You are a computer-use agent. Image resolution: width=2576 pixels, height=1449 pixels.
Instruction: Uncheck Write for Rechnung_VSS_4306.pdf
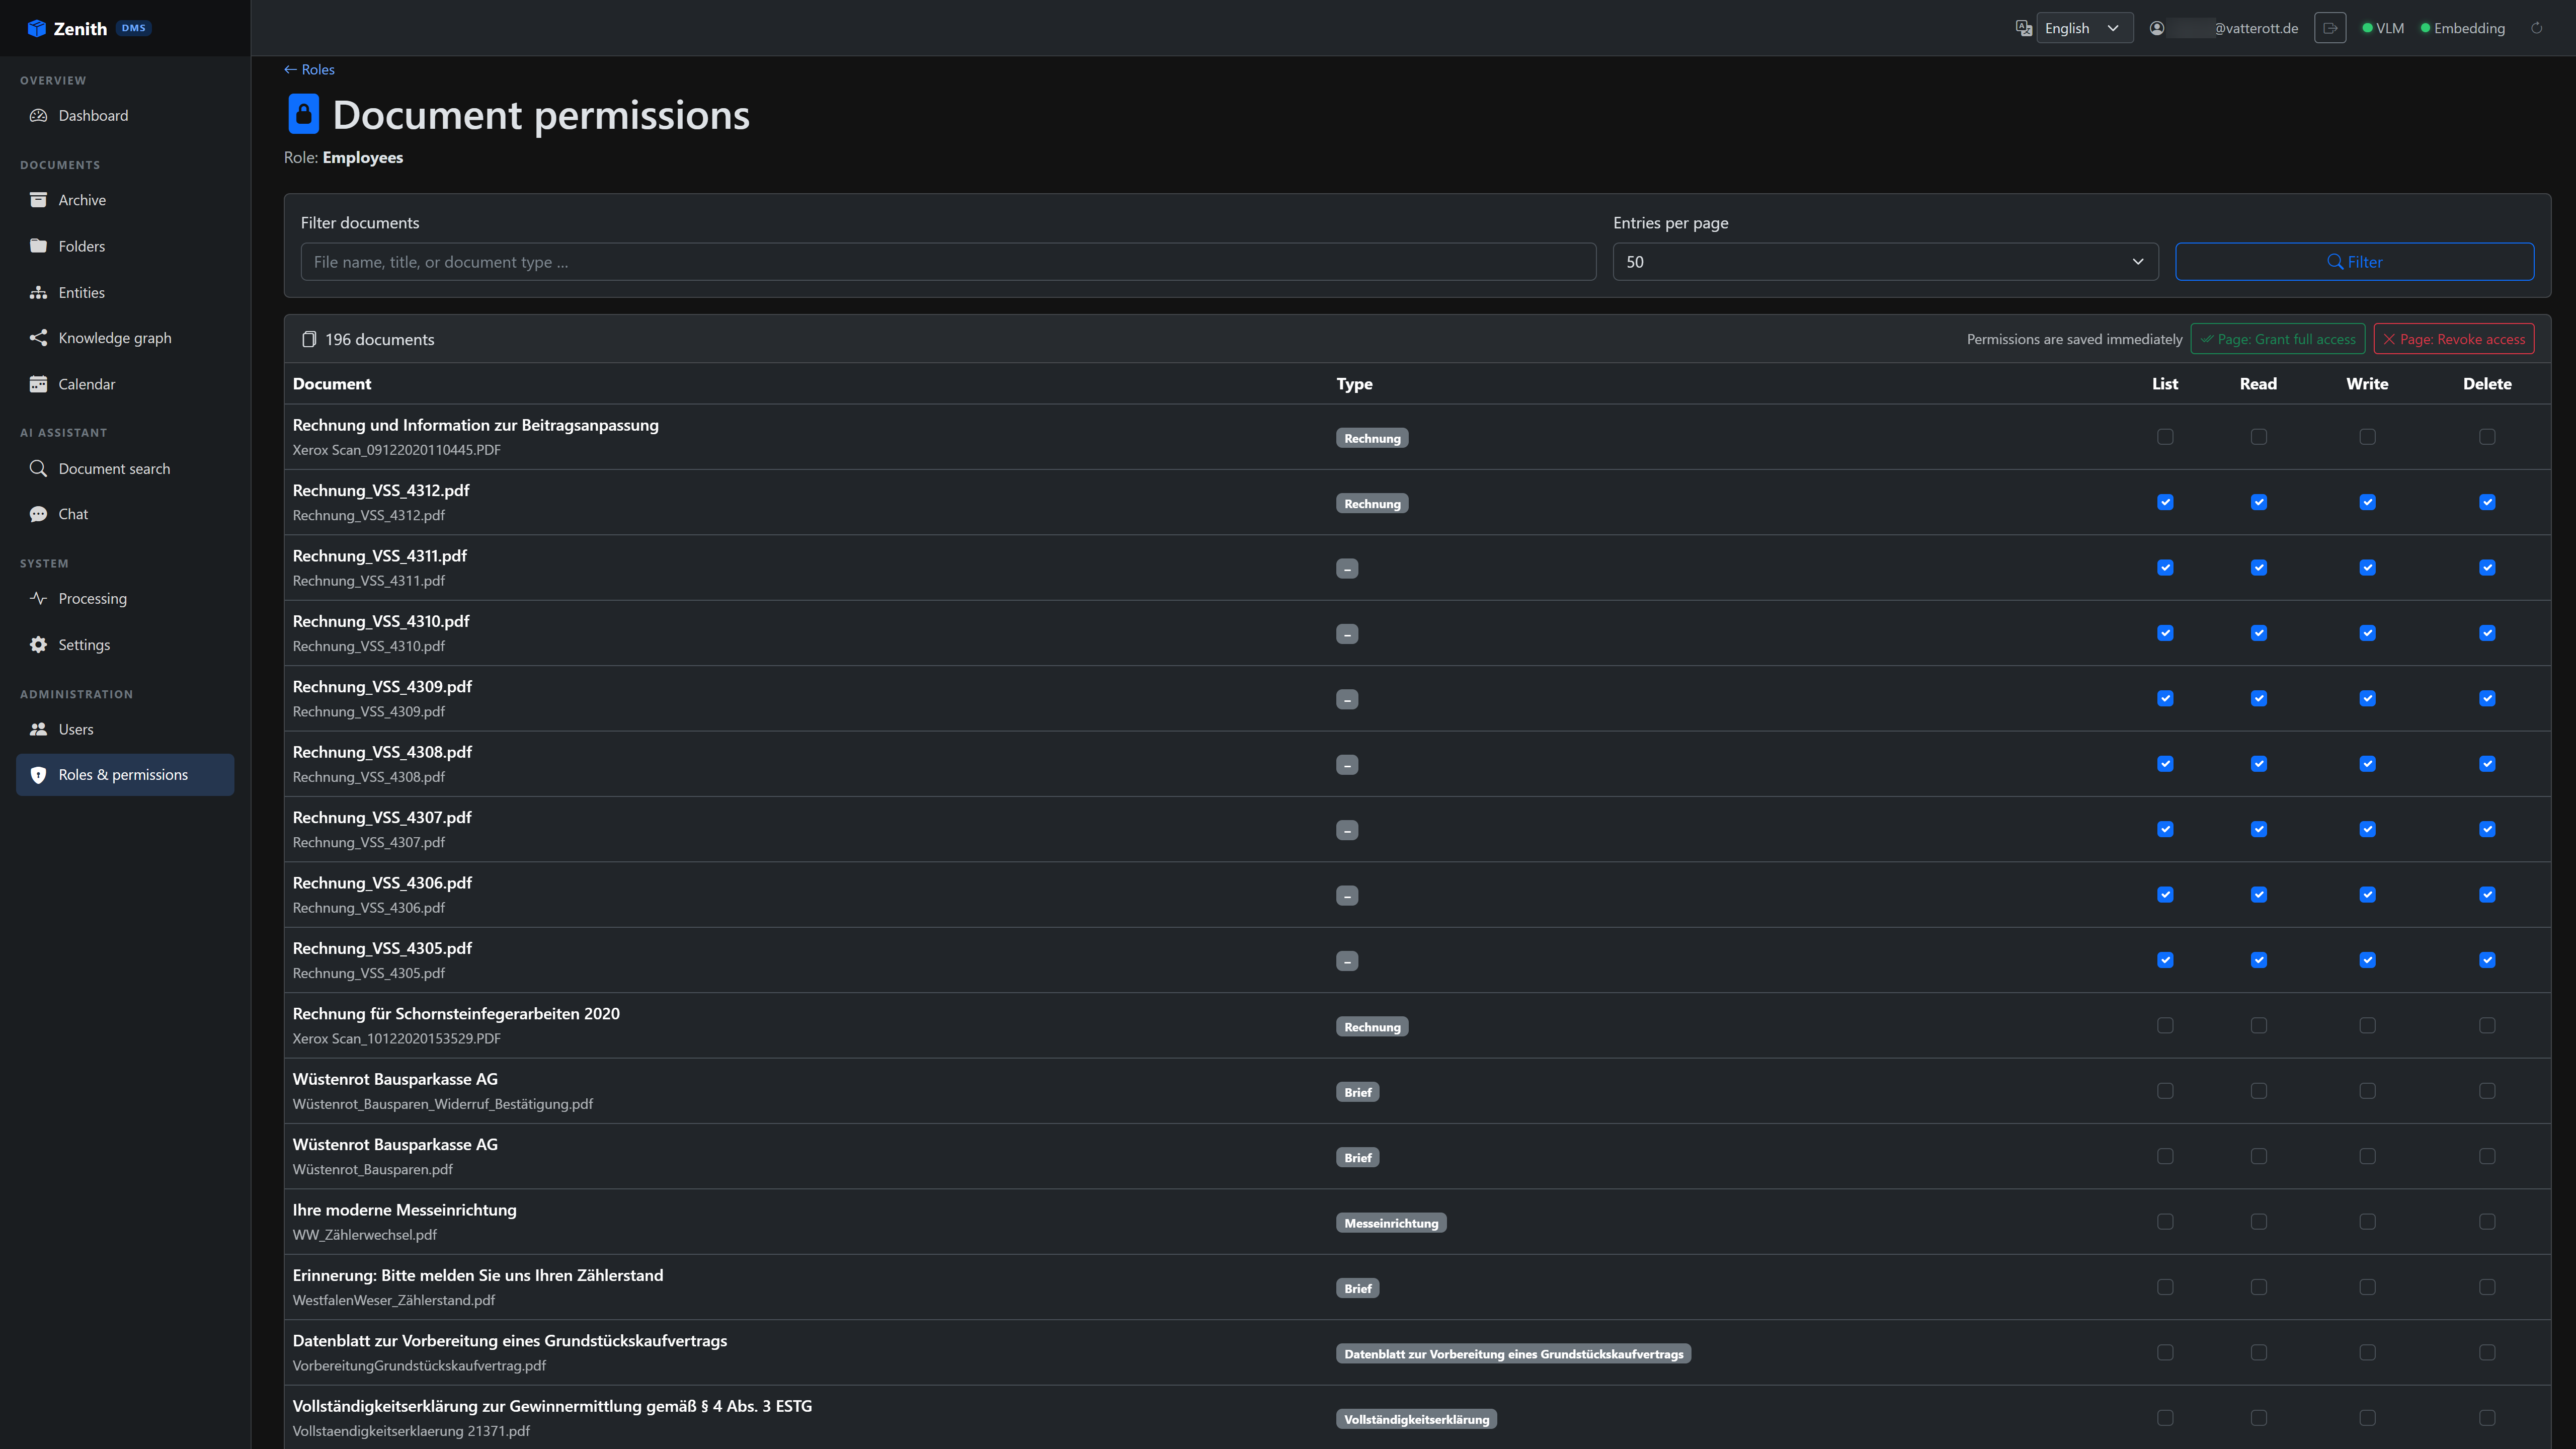(x=2367, y=895)
